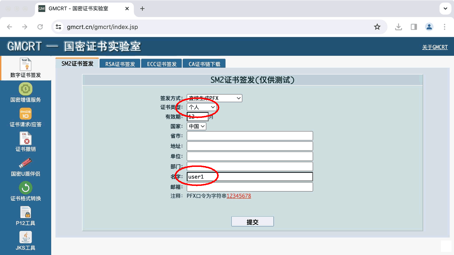Click the 单位 input field

(250, 156)
